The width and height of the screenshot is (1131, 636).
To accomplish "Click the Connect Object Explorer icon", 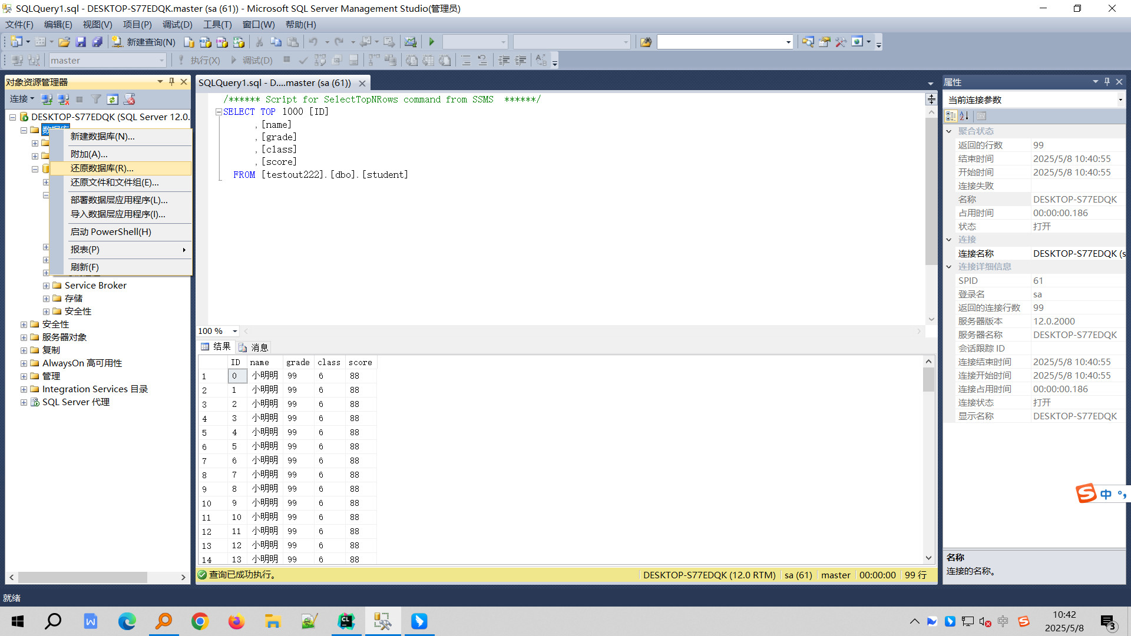I will [47, 99].
